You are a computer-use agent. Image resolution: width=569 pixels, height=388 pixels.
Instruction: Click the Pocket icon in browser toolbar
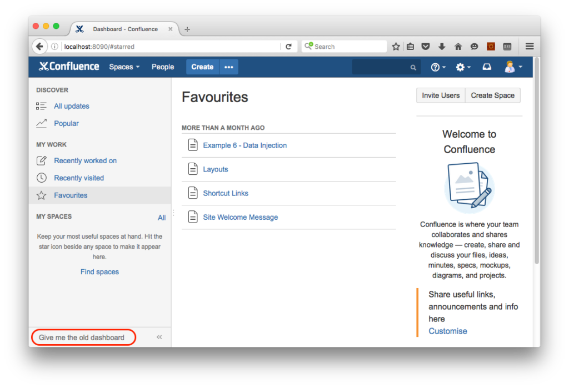click(426, 47)
